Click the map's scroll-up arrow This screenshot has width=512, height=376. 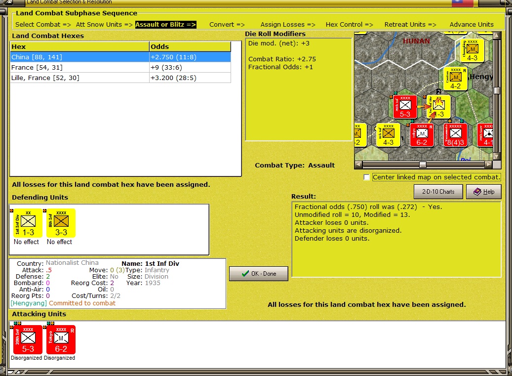[497, 35]
